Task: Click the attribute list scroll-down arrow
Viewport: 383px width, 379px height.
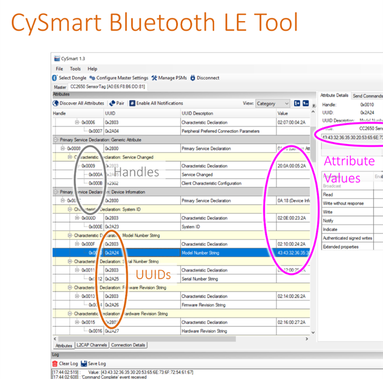Action: 313,333
